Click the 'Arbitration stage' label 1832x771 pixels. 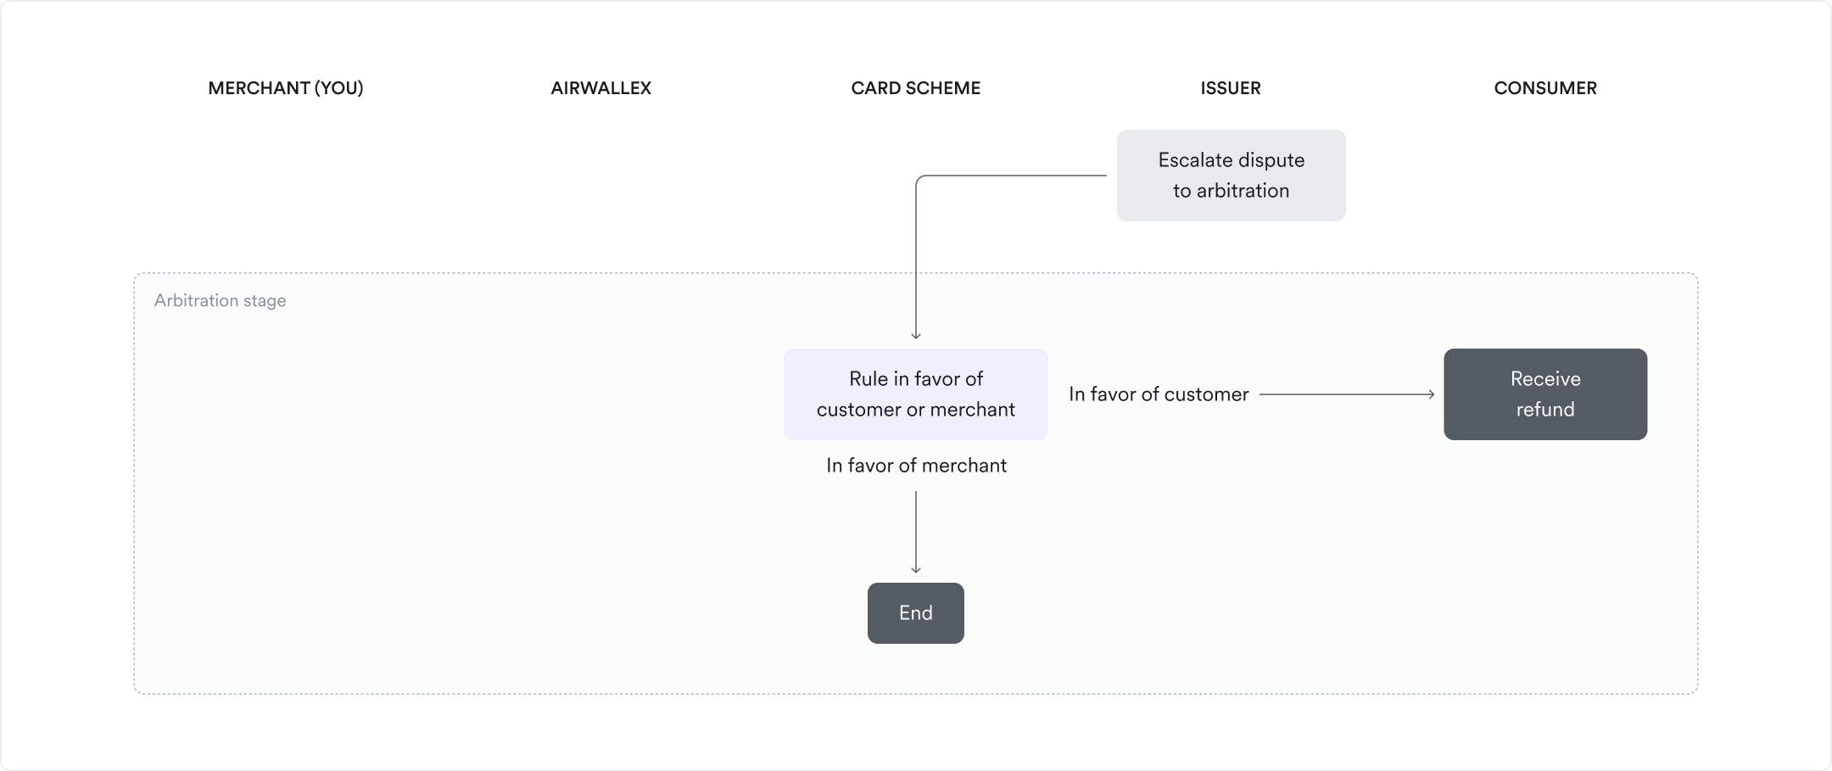[x=220, y=299]
